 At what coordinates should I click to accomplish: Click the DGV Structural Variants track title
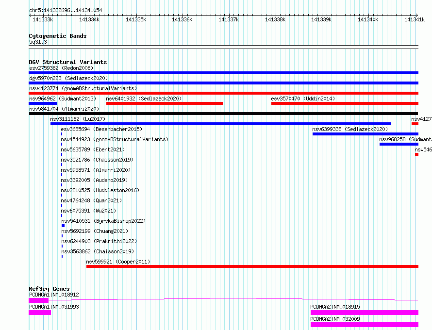[68, 62]
